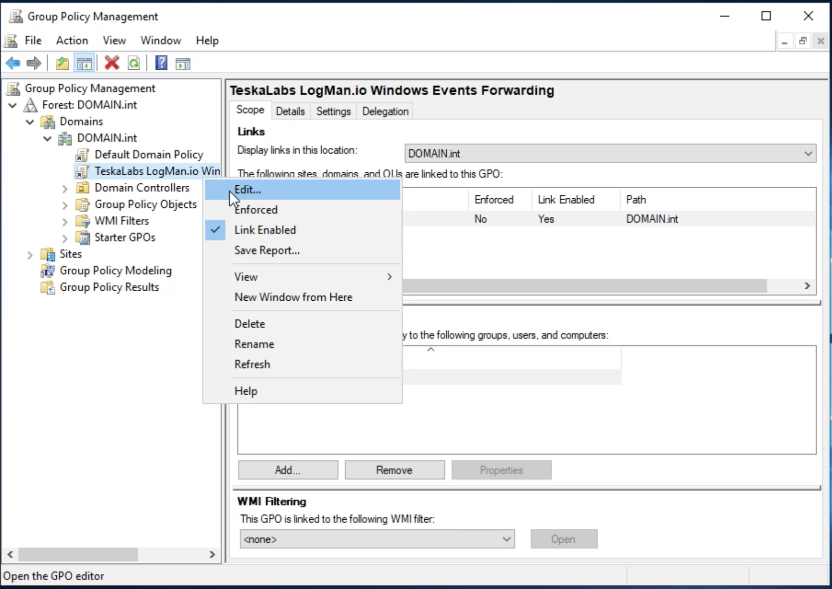Click the Link Enabled column header
Screen dimensions: 832x589
tap(576, 200)
